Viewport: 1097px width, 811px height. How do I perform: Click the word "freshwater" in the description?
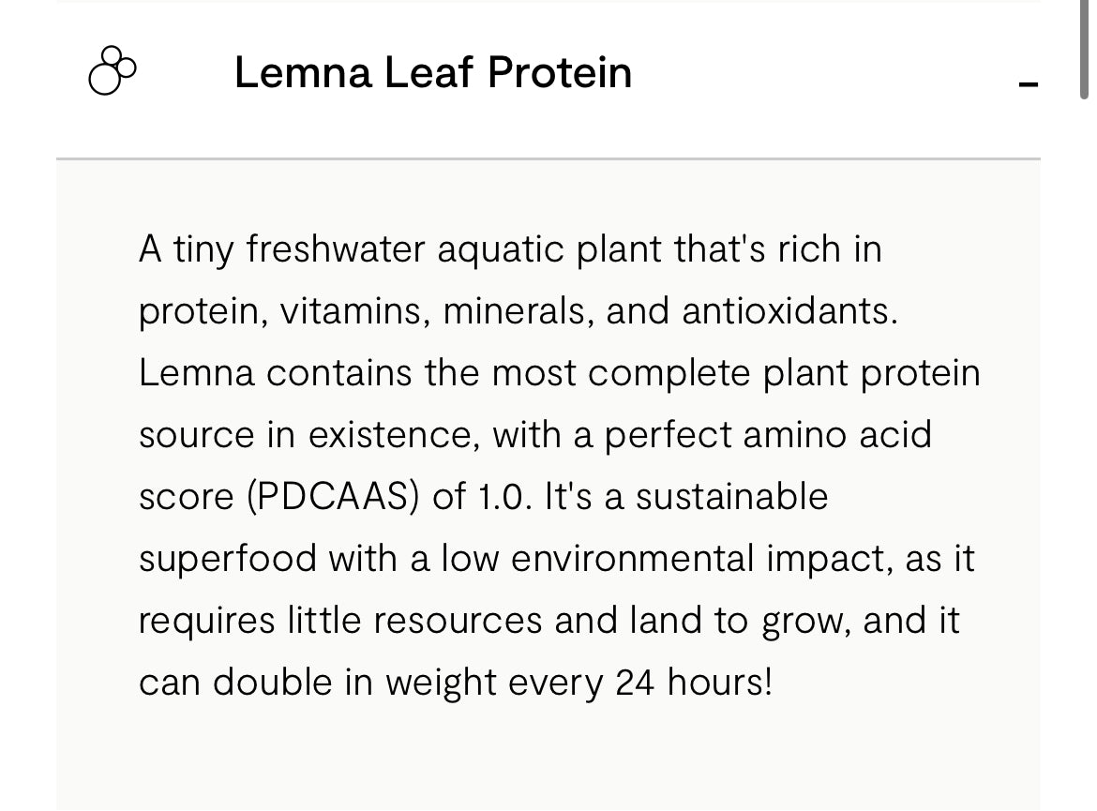coord(336,249)
